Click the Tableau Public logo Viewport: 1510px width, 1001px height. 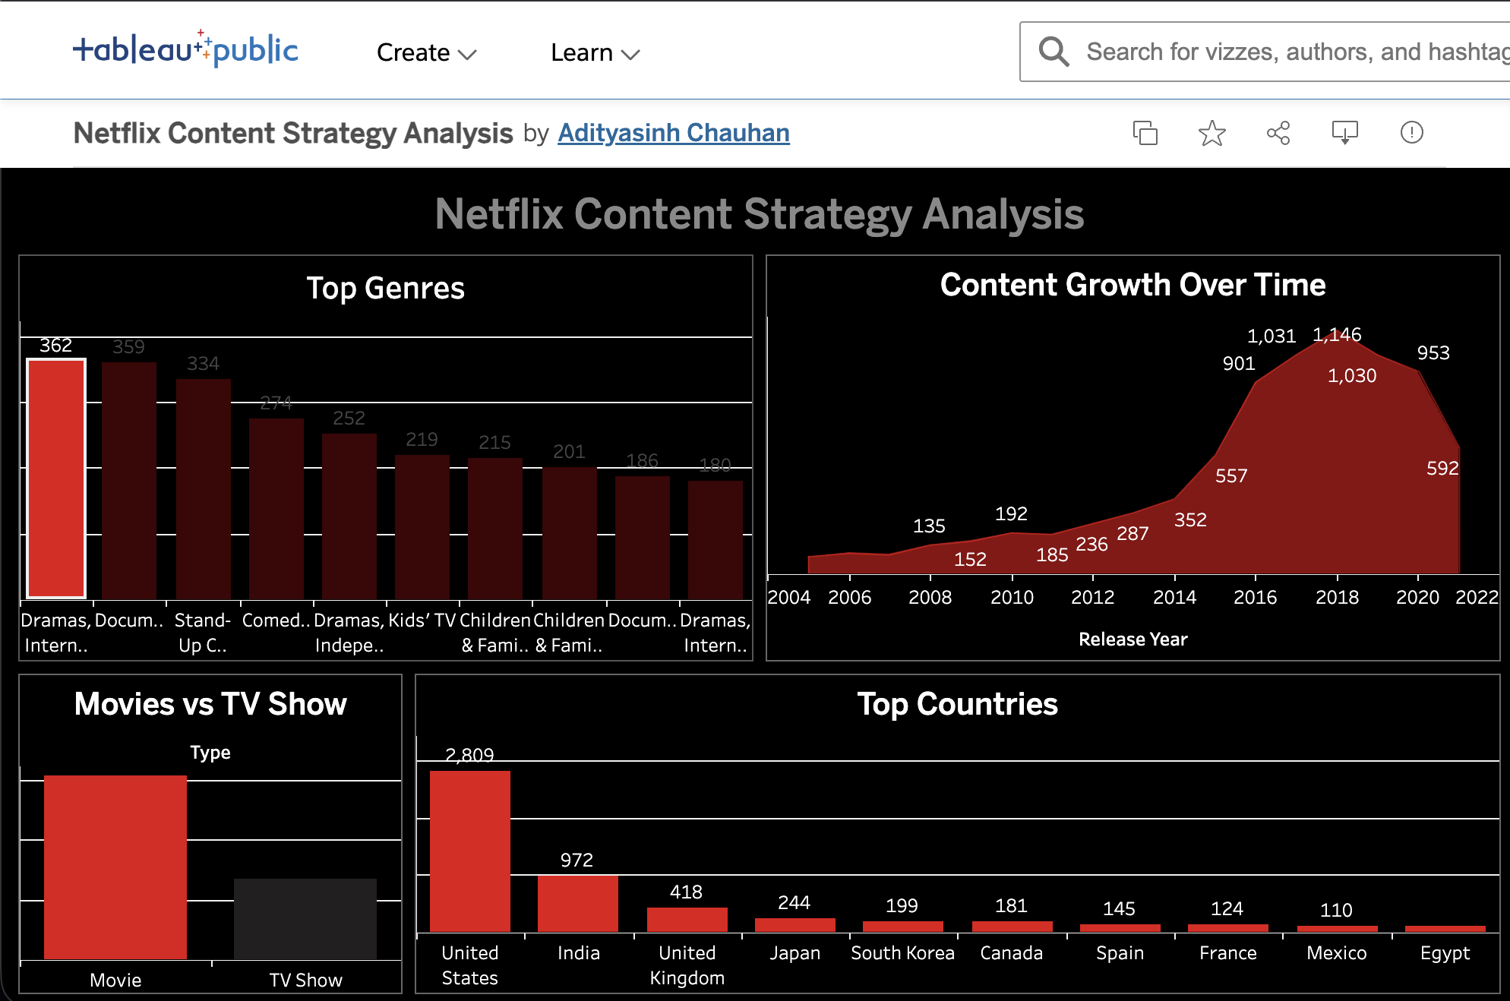click(185, 50)
